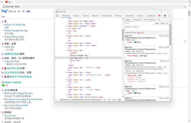Click the # floating button at right edge
Screen dimensions: 191x123
point(185,41)
